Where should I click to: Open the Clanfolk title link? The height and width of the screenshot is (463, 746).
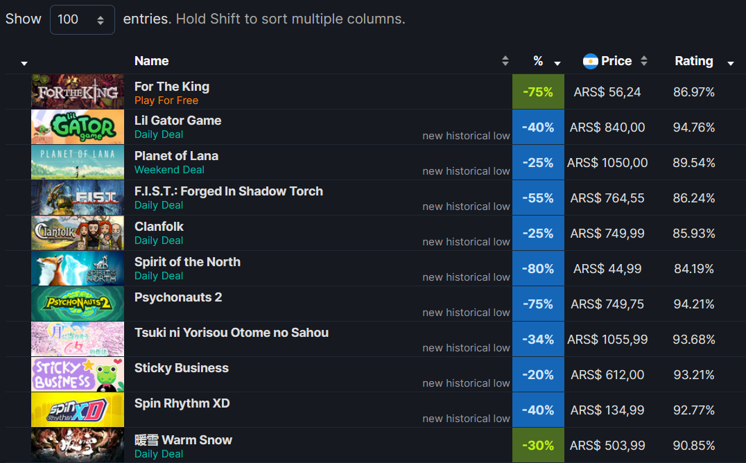(159, 227)
